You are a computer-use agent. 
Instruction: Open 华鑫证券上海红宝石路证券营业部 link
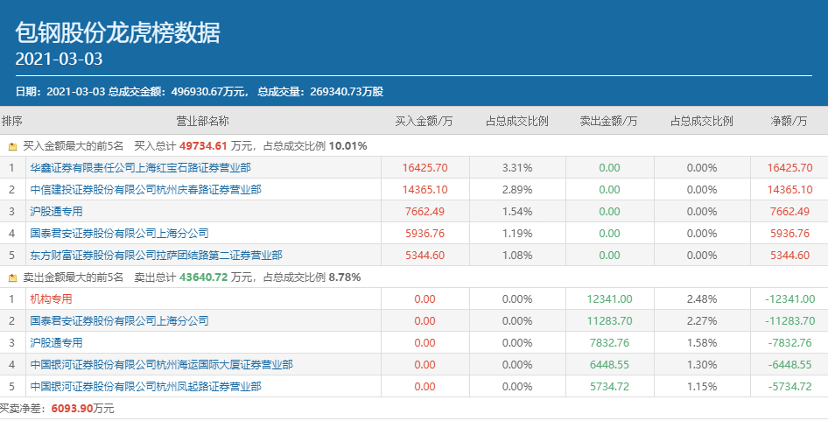[140, 168]
